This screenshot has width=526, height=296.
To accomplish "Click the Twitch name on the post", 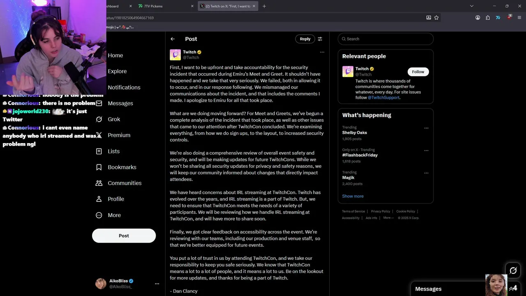I will coord(189,52).
